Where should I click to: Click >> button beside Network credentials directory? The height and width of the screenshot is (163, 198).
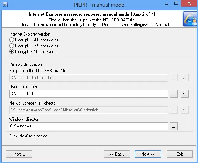click(185, 110)
